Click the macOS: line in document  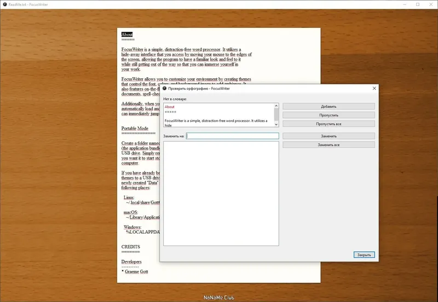(x=130, y=212)
